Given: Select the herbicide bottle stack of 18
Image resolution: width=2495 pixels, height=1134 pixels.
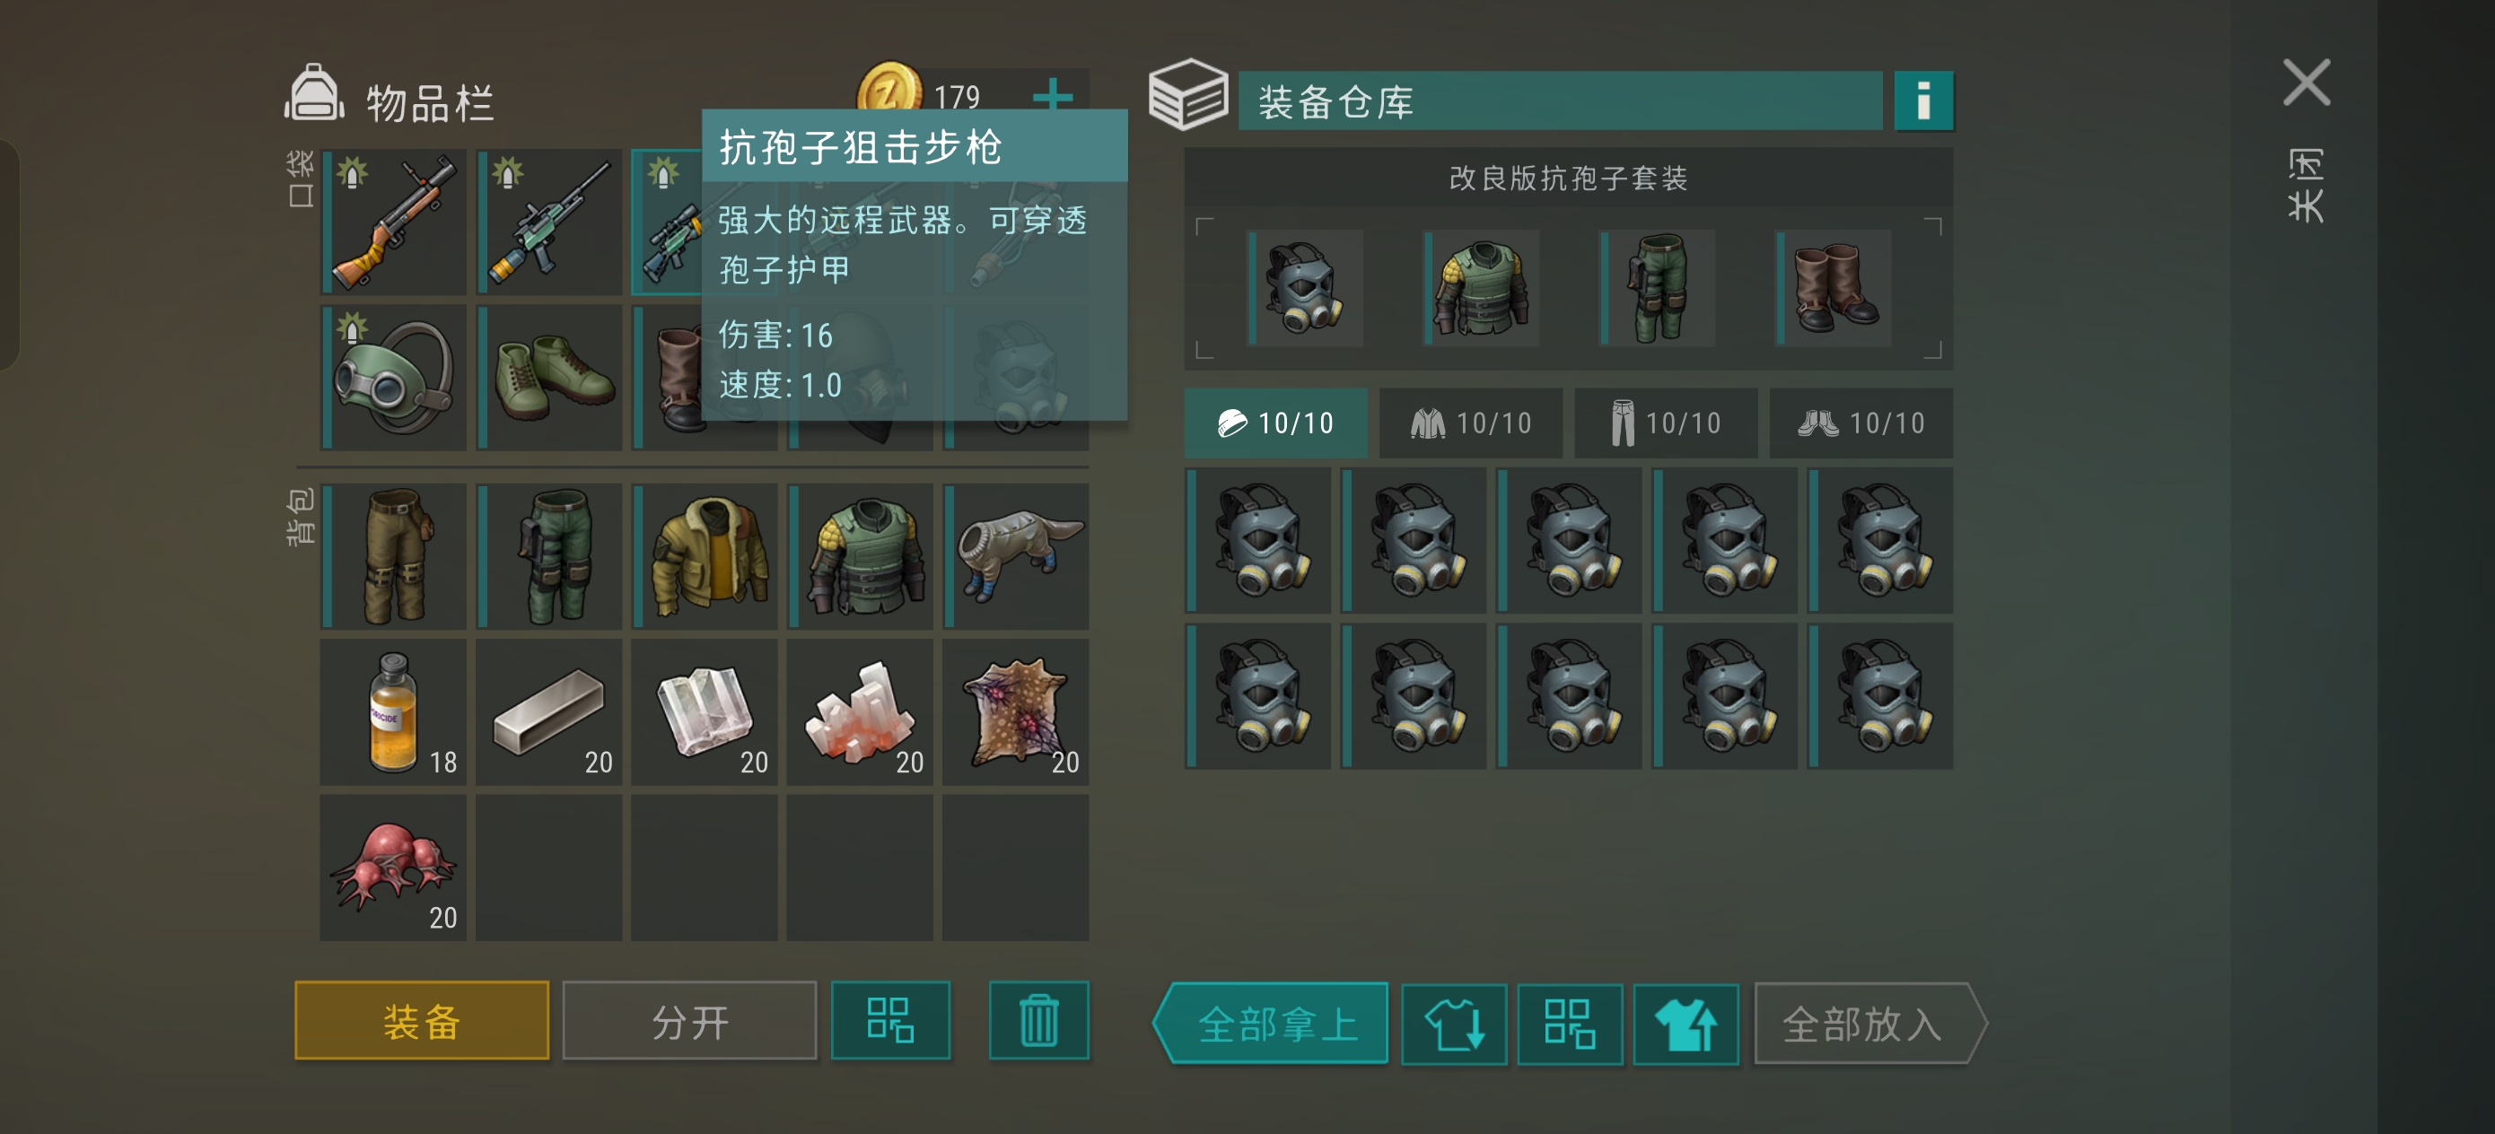Looking at the screenshot, I should click(x=393, y=712).
